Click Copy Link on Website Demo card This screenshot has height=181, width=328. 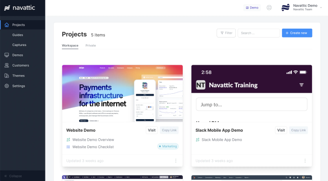[169, 130]
